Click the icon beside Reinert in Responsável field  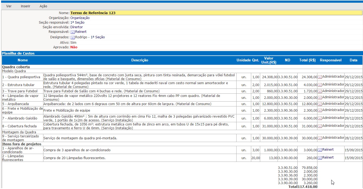(72, 32)
